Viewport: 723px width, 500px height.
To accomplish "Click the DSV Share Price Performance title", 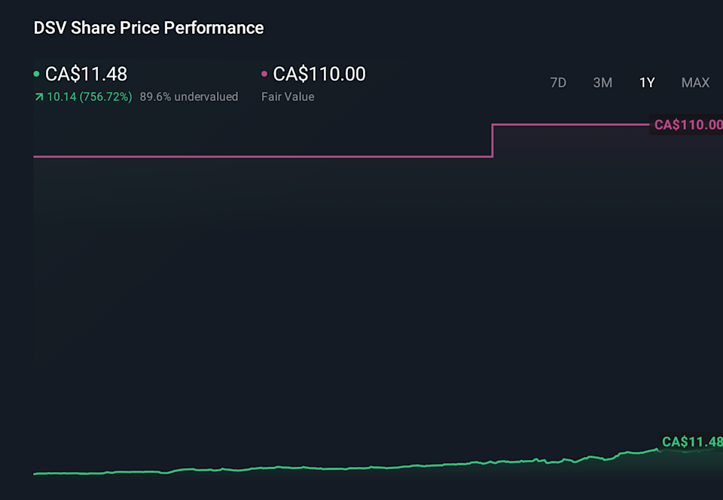I will (148, 28).
